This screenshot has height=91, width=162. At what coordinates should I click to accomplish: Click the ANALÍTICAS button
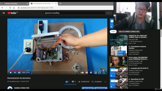pyautogui.click(x=88, y=88)
